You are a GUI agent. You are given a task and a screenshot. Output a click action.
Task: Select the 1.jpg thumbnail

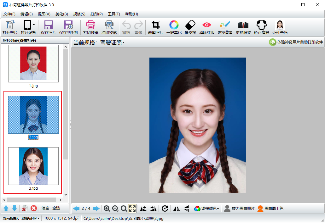pyautogui.click(x=33, y=64)
